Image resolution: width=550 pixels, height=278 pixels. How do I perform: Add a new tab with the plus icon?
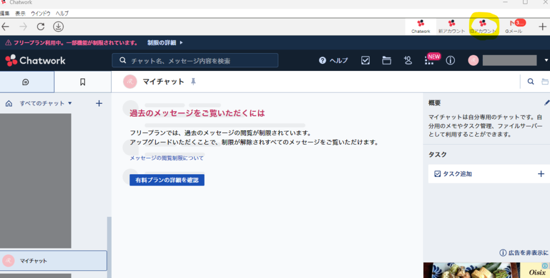click(542, 27)
